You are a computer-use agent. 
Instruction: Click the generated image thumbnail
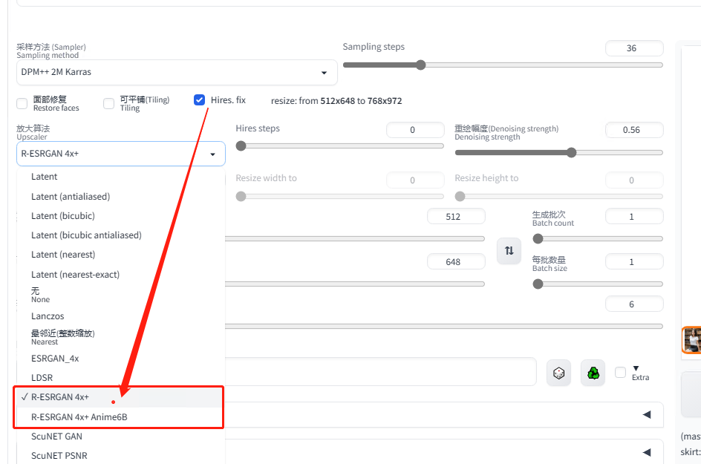click(692, 340)
